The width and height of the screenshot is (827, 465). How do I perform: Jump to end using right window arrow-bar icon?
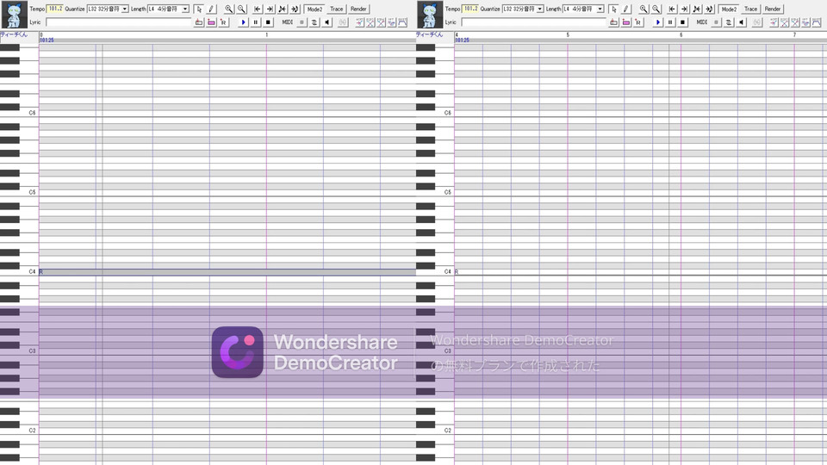pyautogui.click(x=684, y=9)
